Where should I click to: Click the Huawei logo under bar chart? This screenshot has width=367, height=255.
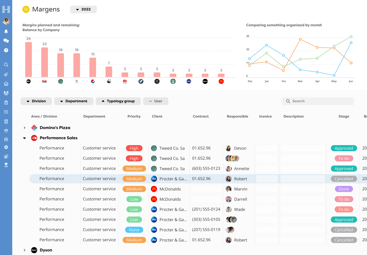tap(125, 81)
